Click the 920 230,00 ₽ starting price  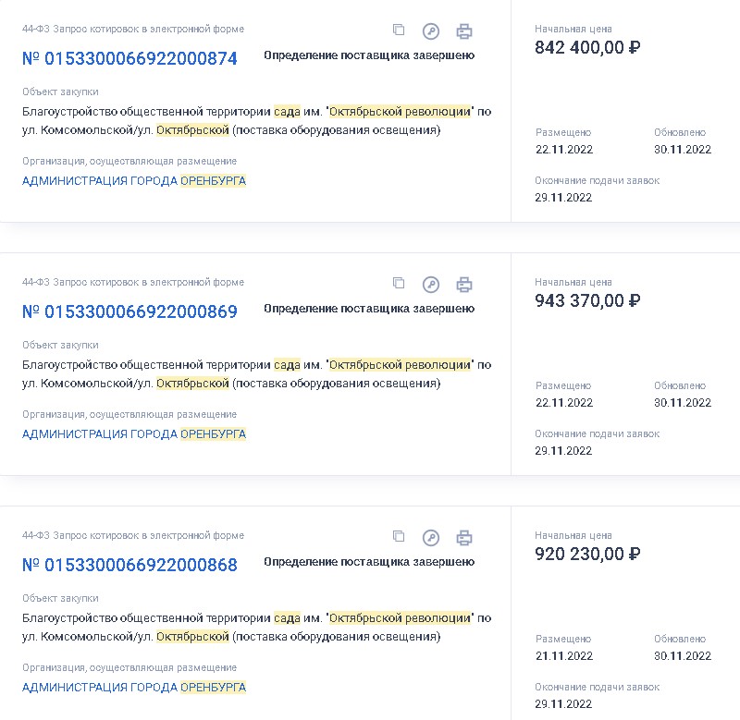point(587,555)
